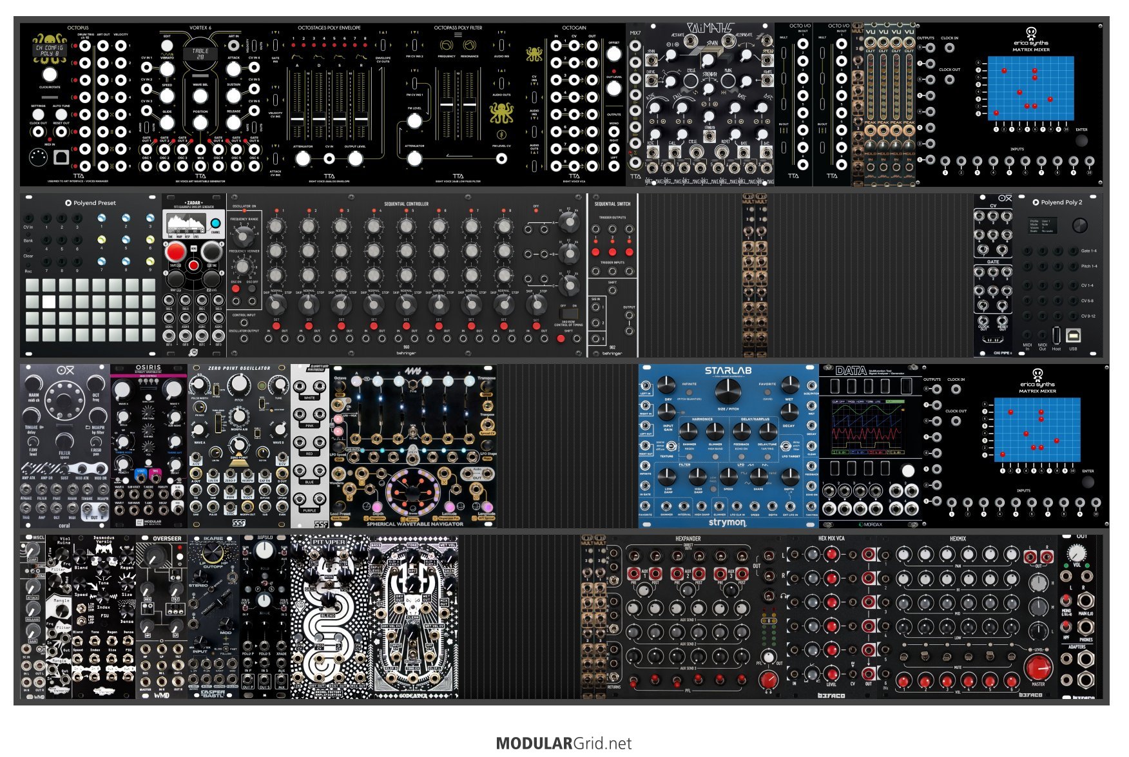Click the red Hexmix MASTER knob

1037,668
